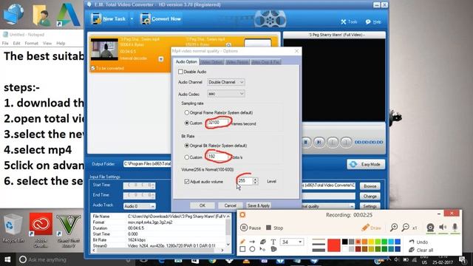Viewport: 473px width, 266px height.
Task: Select Original Bit Rate radio button
Action: click(186, 146)
